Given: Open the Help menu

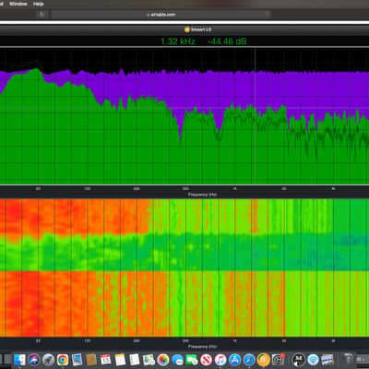Looking at the screenshot, I should coord(38,4).
